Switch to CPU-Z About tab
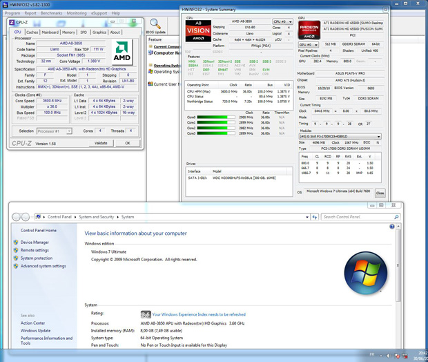The height and width of the screenshot is (362, 428). [x=115, y=32]
